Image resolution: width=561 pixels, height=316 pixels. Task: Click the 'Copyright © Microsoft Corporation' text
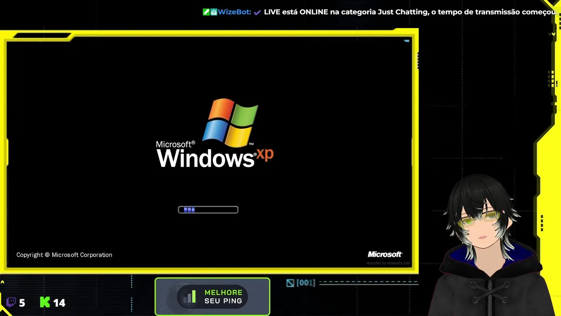click(64, 255)
